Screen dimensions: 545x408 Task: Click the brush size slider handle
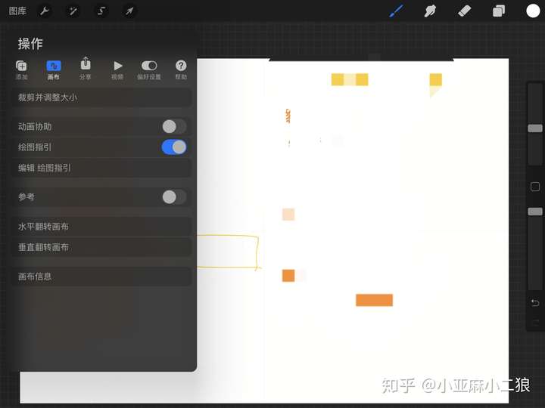point(535,128)
